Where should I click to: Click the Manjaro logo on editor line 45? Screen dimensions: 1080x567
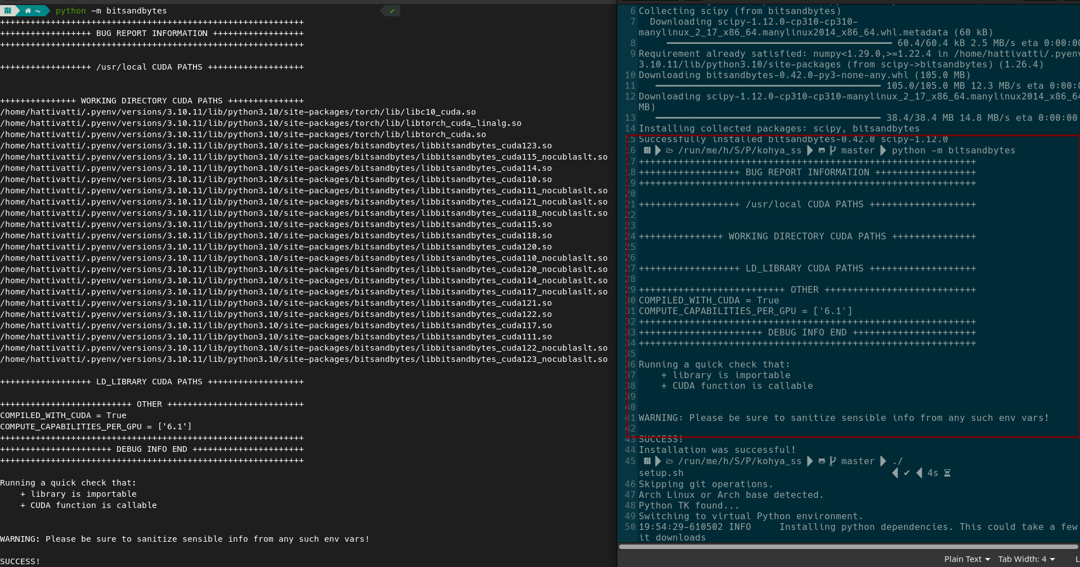coord(647,461)
